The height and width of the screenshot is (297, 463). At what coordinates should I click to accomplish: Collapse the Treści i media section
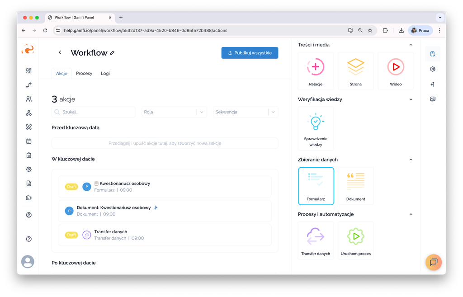click(411, 45)
